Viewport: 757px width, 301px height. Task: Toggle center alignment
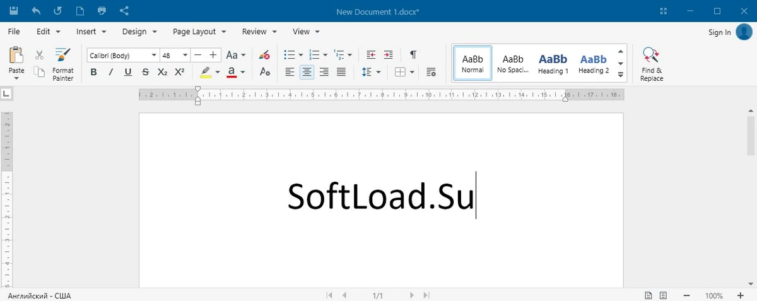click(x=307, y=72)
